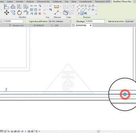This screenshot has width=136, height=133.
Task: Select the Rotate tool
Action: click(19, 13)
